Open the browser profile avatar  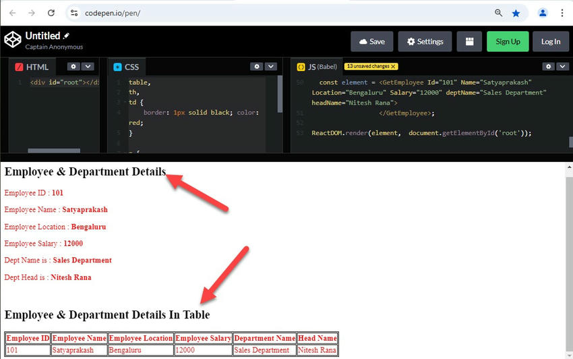click(543, 13)
